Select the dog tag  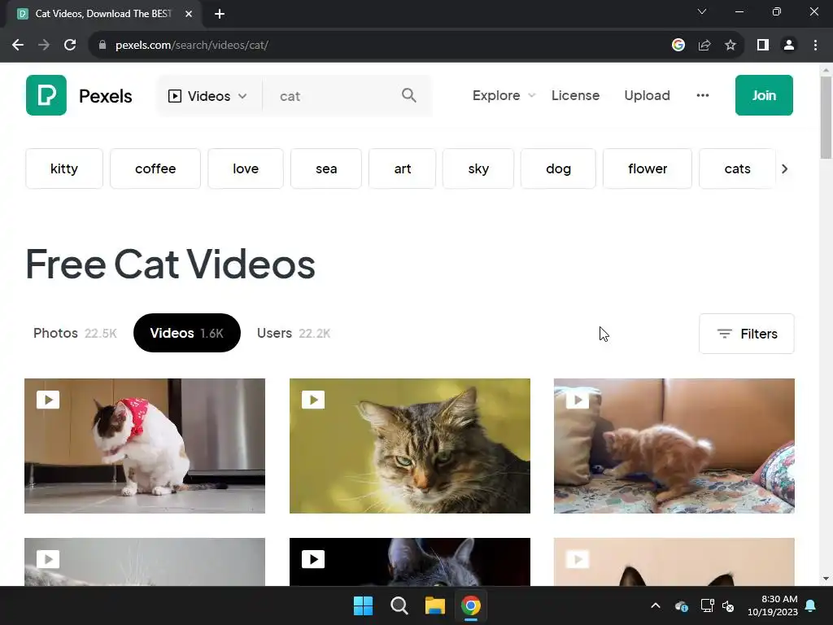click(x=558, y=168)
